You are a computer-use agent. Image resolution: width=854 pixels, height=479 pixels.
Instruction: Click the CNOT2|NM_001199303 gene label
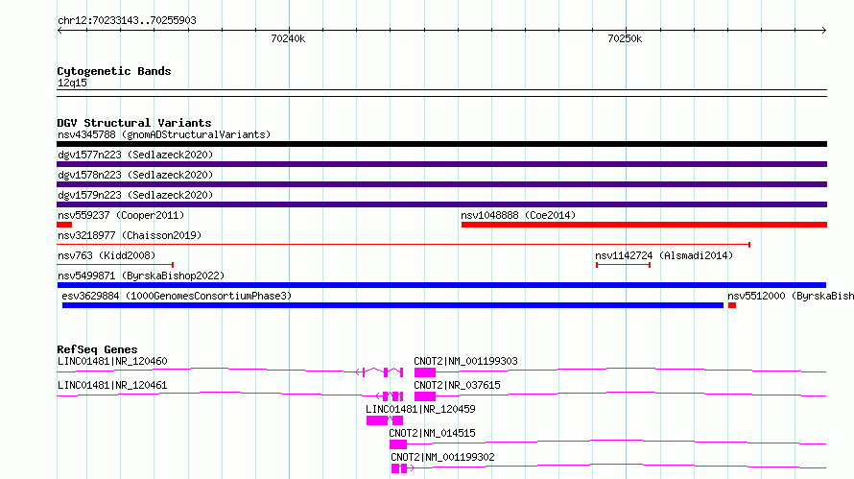click(x=465, y=361)
